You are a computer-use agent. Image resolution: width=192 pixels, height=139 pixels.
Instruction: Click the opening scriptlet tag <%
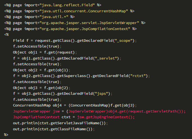tap(7, 34)
